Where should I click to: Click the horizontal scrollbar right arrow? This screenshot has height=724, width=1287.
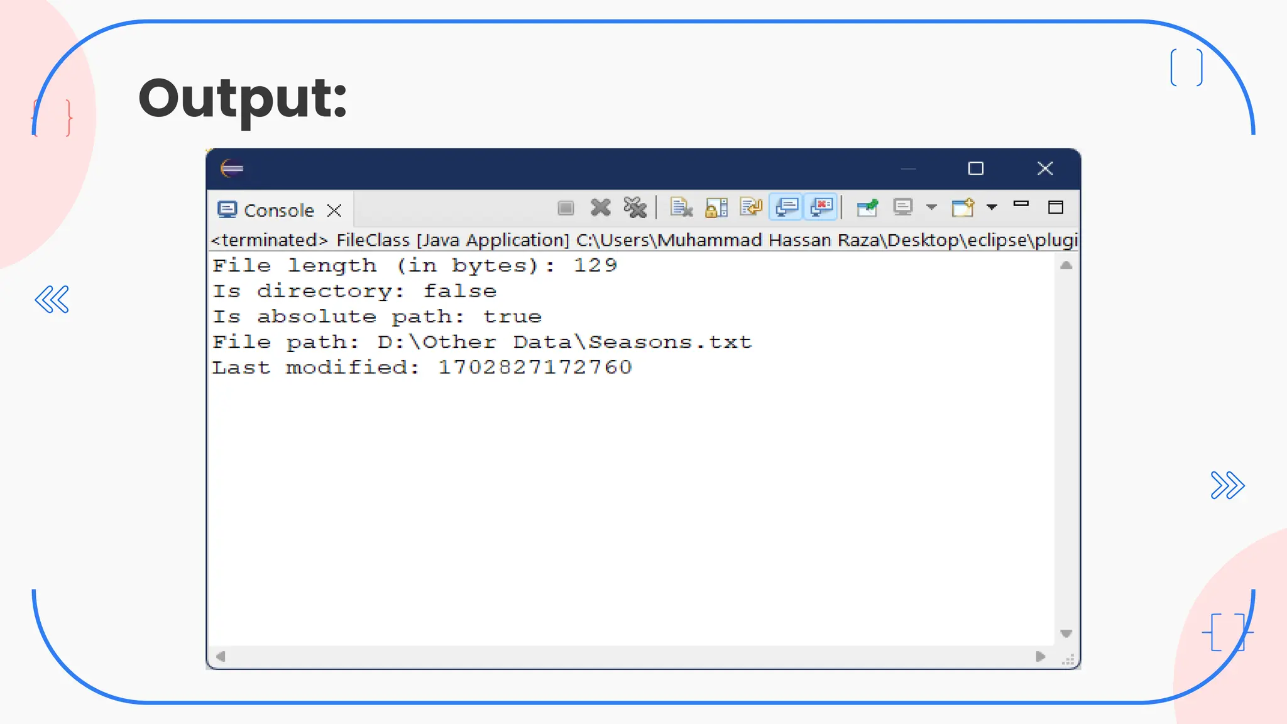pyautogui.click(x=1041, y=656)
